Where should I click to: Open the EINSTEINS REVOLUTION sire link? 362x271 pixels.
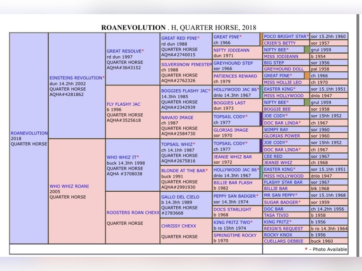[x=76, y=78]
